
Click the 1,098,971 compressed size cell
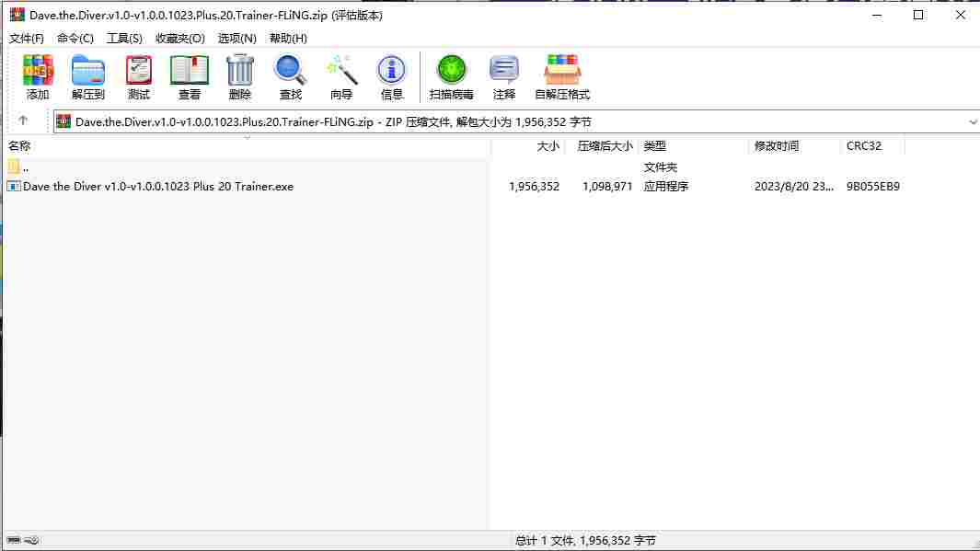coord(607,186)
